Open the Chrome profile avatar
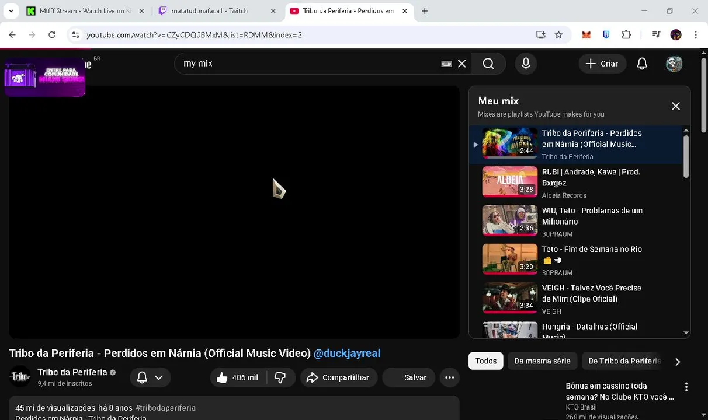Image resolution: width=708 pixels, height=420 pixels. (676, 35)
